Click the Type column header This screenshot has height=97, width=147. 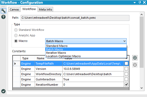[x=28, y=58]
